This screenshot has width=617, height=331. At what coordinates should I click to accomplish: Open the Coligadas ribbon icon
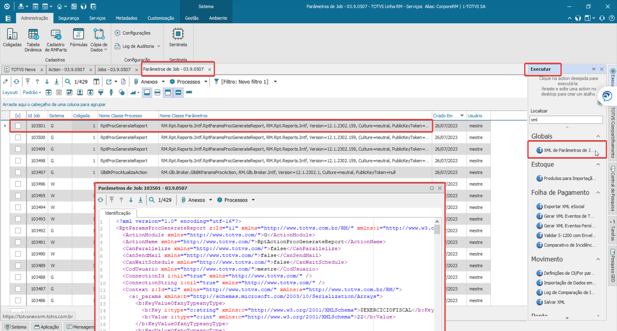point(12,38)
